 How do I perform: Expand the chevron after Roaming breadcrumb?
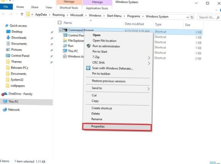click(x=67, y=15)
